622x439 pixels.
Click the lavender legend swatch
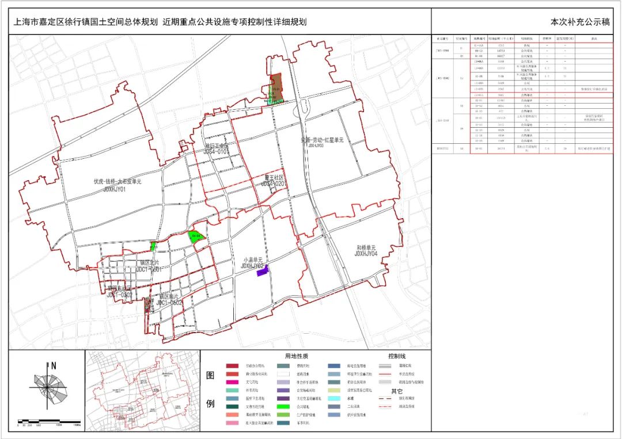point(283,383)
